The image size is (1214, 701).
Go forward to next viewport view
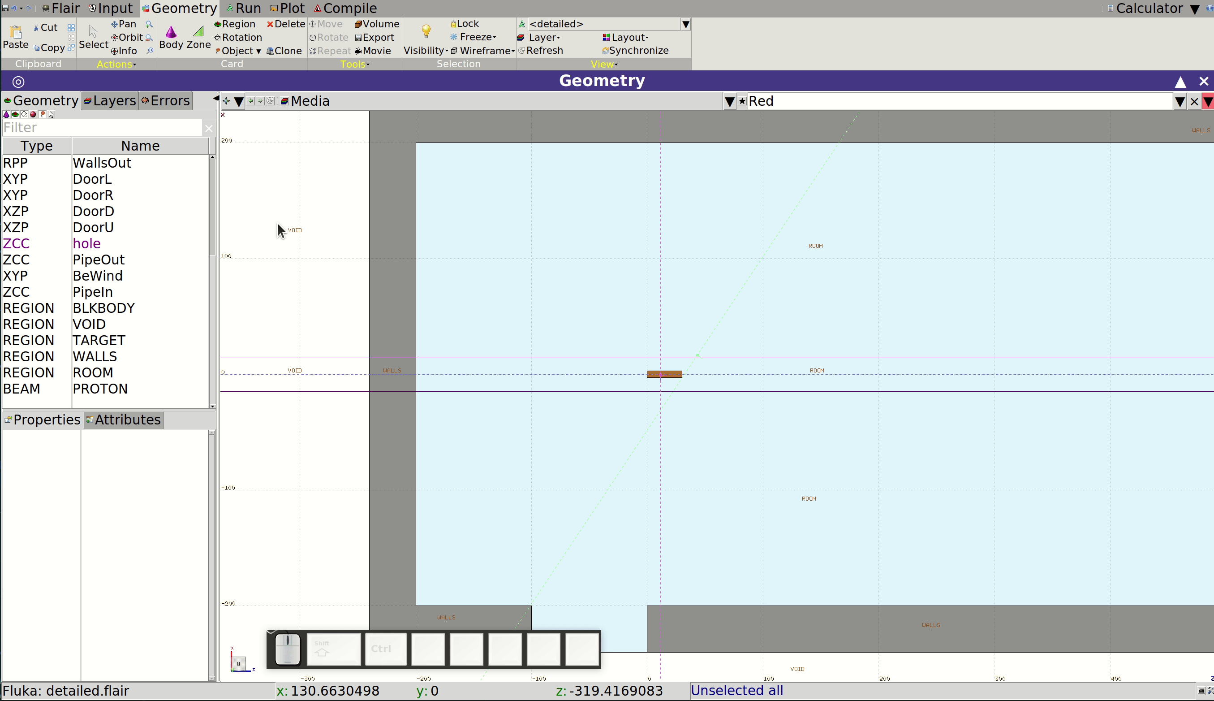click(x=260, y=101)
